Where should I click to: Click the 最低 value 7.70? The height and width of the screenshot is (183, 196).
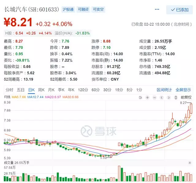click(x=19, y=48)
